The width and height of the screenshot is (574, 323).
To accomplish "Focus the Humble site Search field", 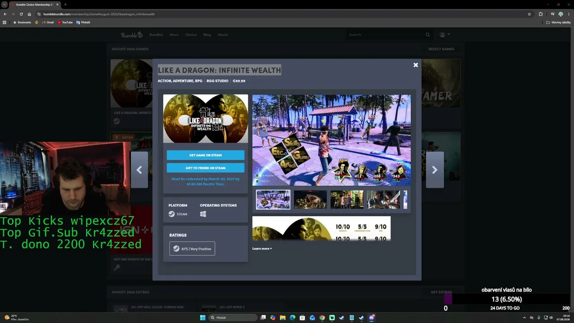I will [386, 35].
